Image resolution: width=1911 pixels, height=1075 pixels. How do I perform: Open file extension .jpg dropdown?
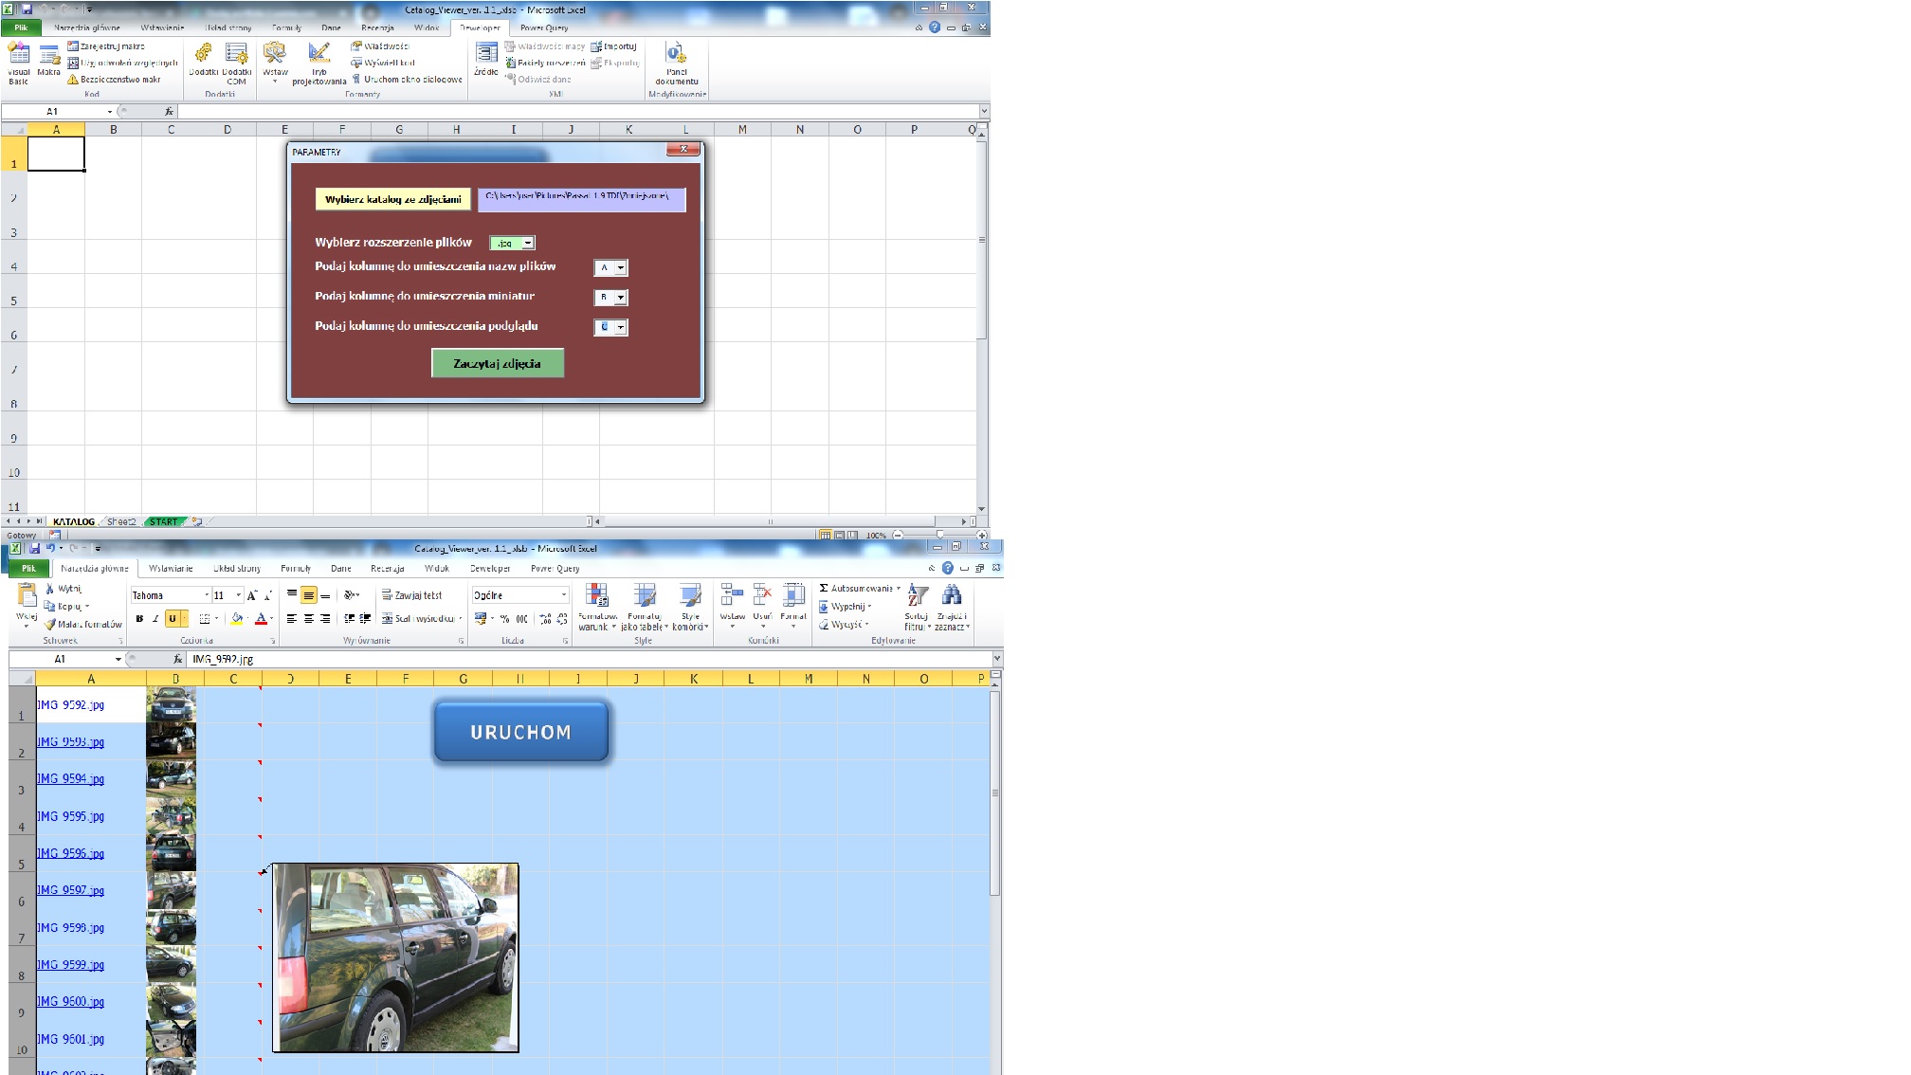pos(528,244)
